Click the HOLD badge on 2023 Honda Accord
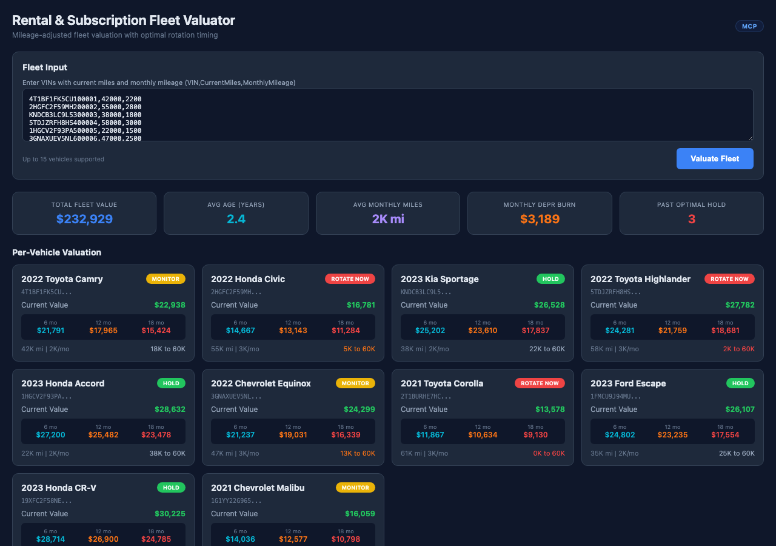 pos(171,383)
